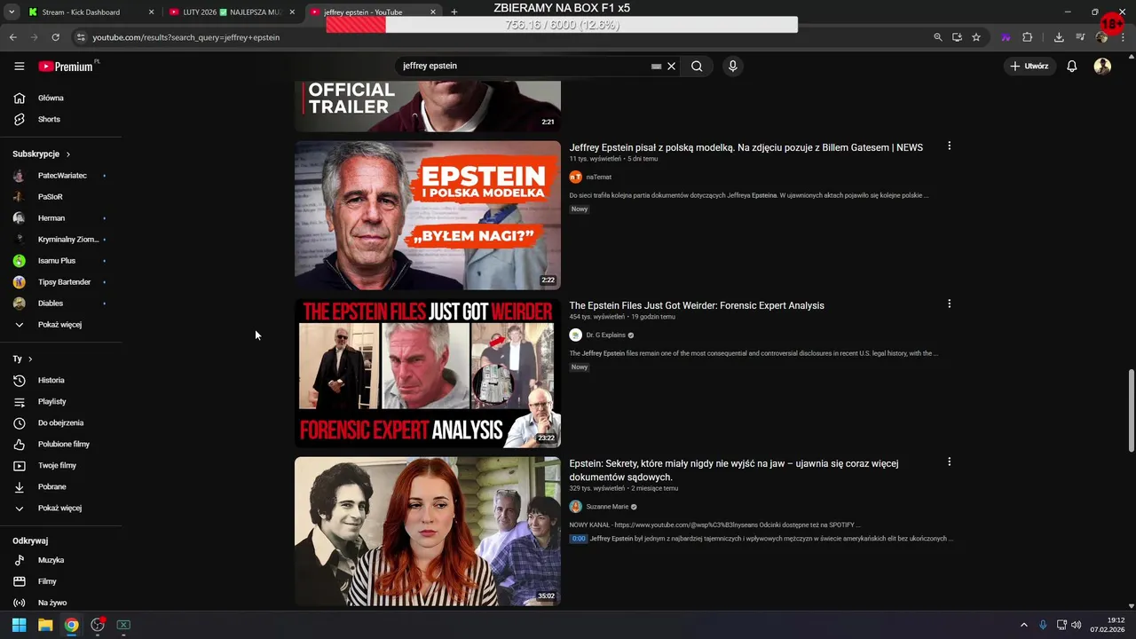Click the address bar URL
1136x639 pixels.
point(186,37)
